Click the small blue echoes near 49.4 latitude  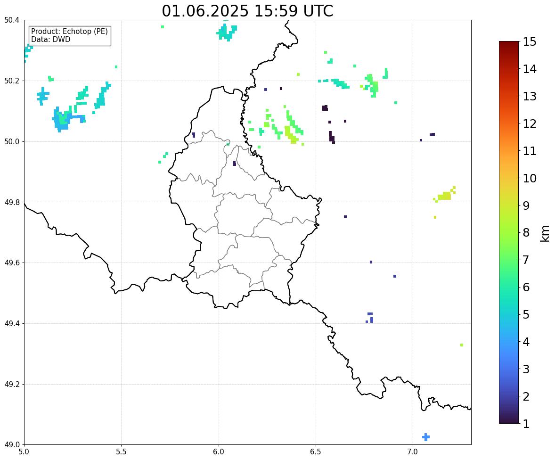(369, 318)
